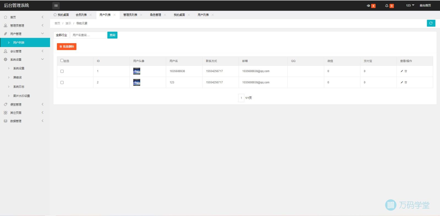Click 演示 in the breadcrumb
The width and height of the screenshot is (440, 216).
(x=68, y=23)
